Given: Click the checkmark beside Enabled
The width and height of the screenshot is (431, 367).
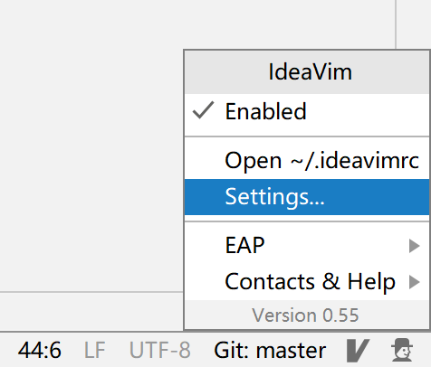Looking at the screenshot, I should [203, 110].
